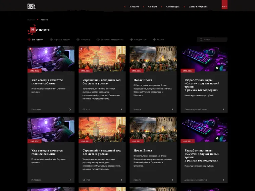
Task: Click 12.12.2023 date badge on top-row gamer card
Action: point(35,71)
